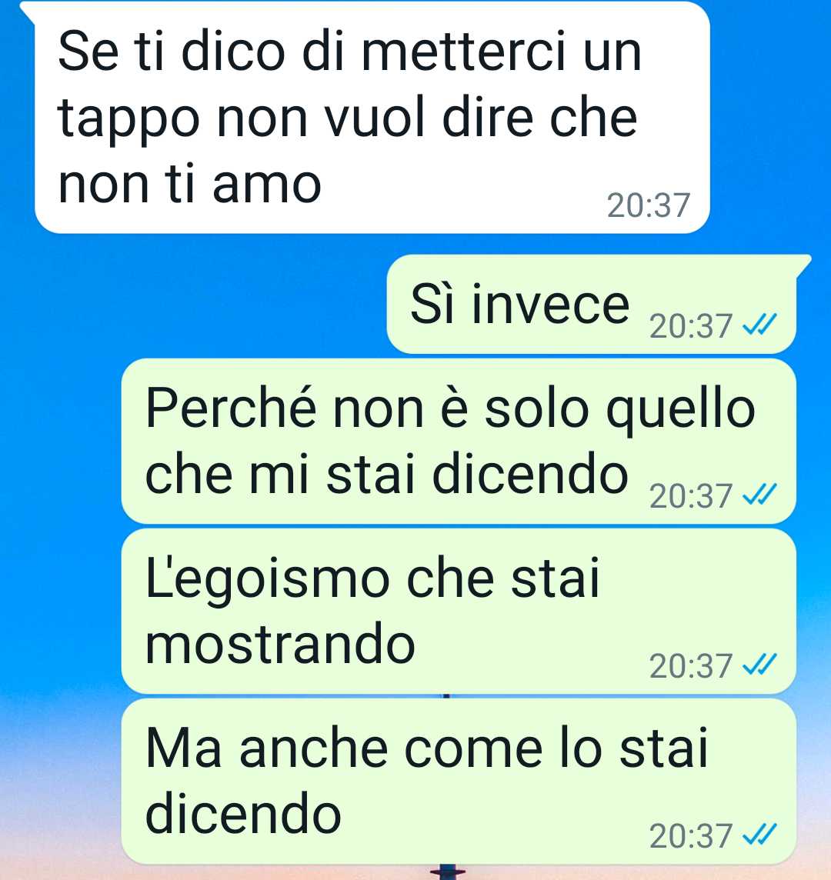Select the sent message 'Sì invece'
Viewport: 831px width, 880px height.
pos(592,304)
